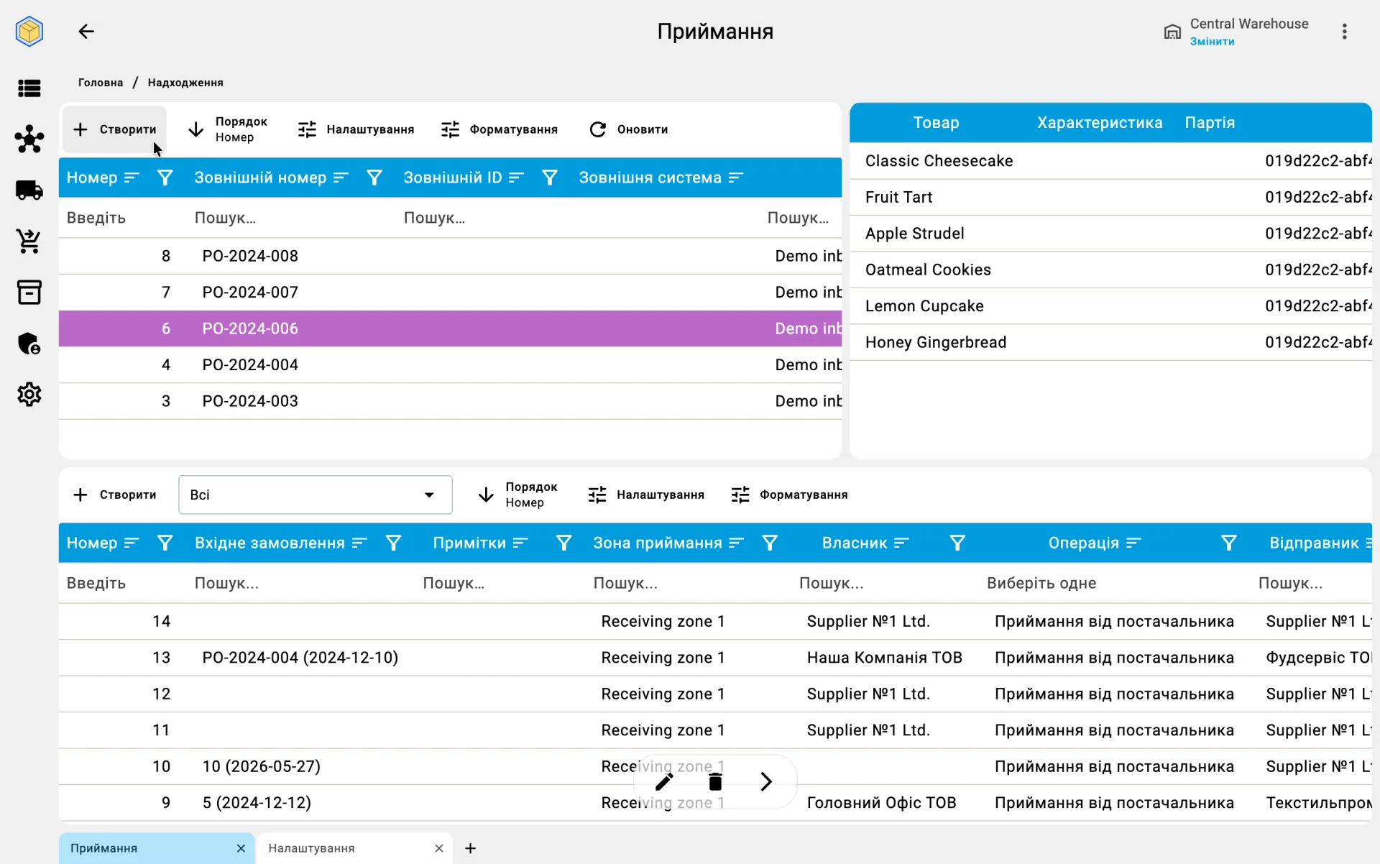Filter the Зовнішній ID column
The width and height of the screenshot is (1380, 864).
pos(549,178)
